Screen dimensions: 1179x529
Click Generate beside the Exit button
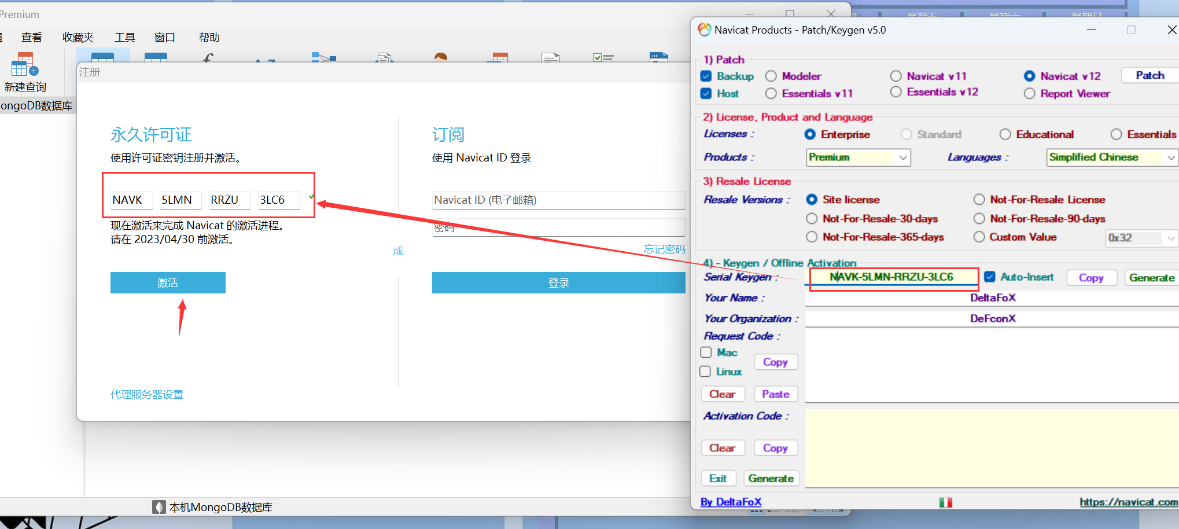click(x=771, y=479)
